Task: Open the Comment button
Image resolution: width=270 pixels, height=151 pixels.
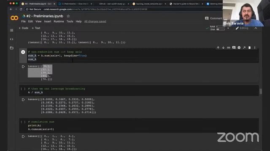Action: (213, 18)
